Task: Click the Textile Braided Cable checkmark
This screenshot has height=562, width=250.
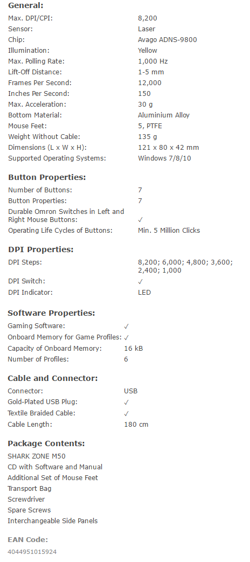Action: 127,413
